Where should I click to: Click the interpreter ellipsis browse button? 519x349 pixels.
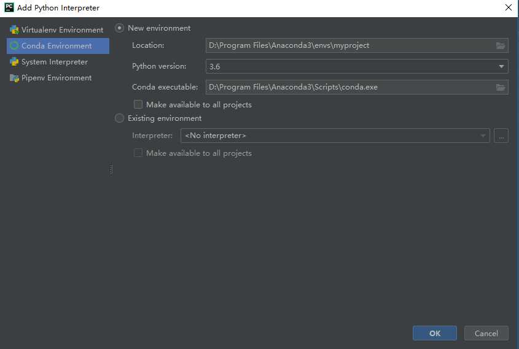click(501, 136)
